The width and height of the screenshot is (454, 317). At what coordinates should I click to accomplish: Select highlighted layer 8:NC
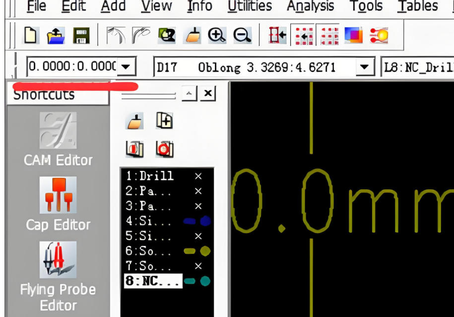point(153,281)
